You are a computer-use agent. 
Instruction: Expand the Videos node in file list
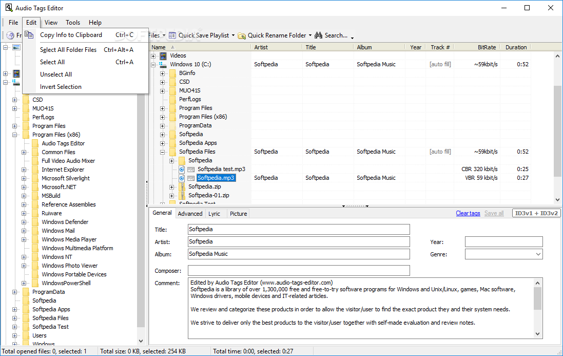click(153, 56)
